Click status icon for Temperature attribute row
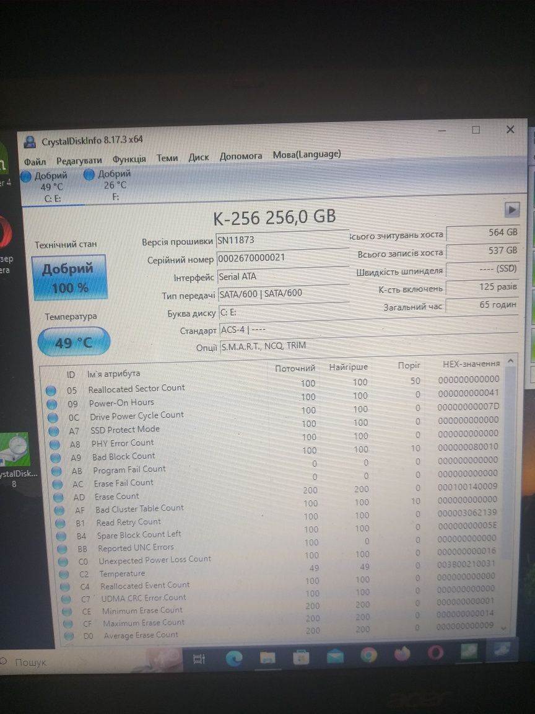Viewport: 535px width, 714px height. [x=64, y=575]
